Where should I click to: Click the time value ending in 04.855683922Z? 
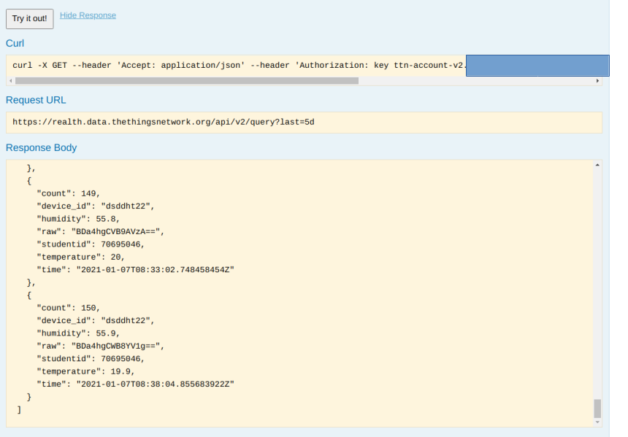click(x=155, y=384)
